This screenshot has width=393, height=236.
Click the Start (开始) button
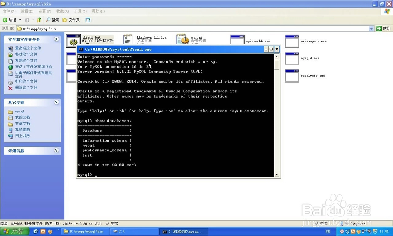(14, 231)
